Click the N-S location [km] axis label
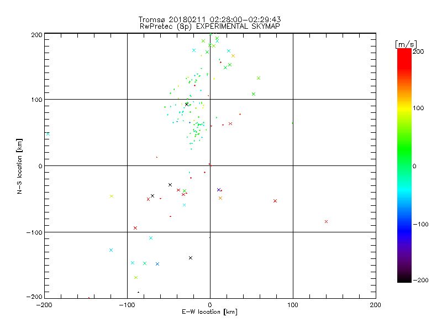Image resolution: width=442 pixels, height=332 pixels. point(19,167)
